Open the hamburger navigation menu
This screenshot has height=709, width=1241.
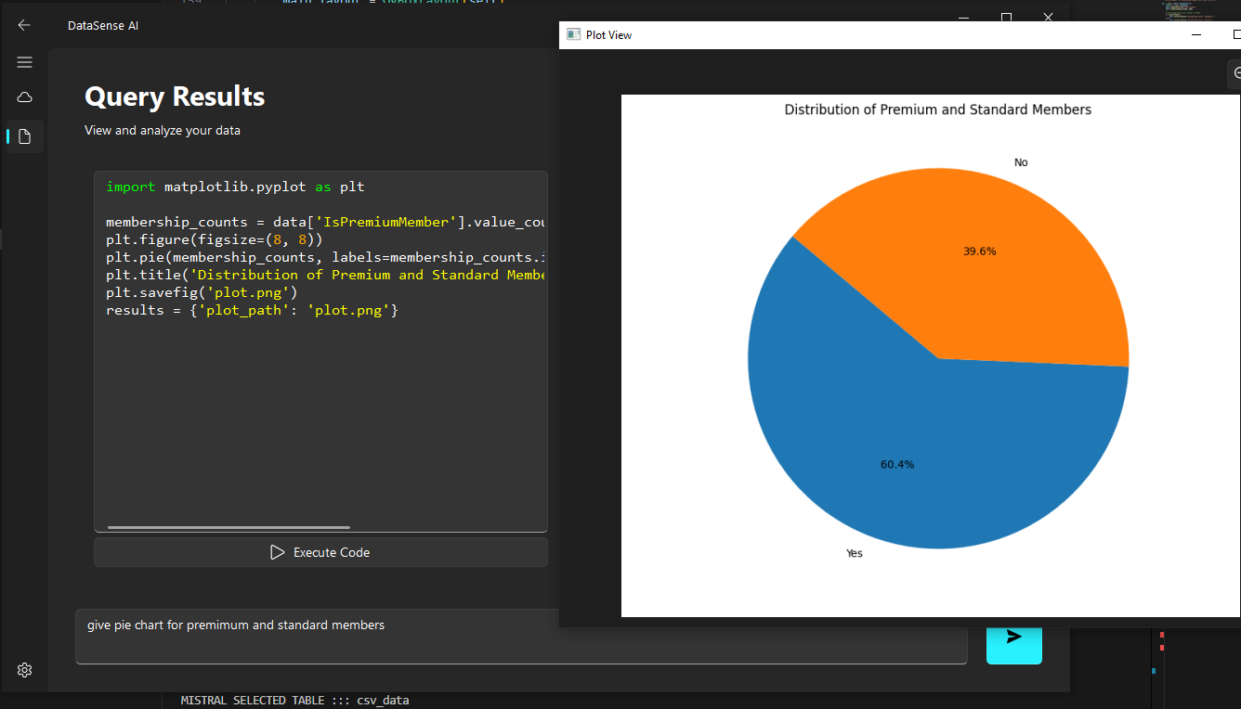[24, 62]
